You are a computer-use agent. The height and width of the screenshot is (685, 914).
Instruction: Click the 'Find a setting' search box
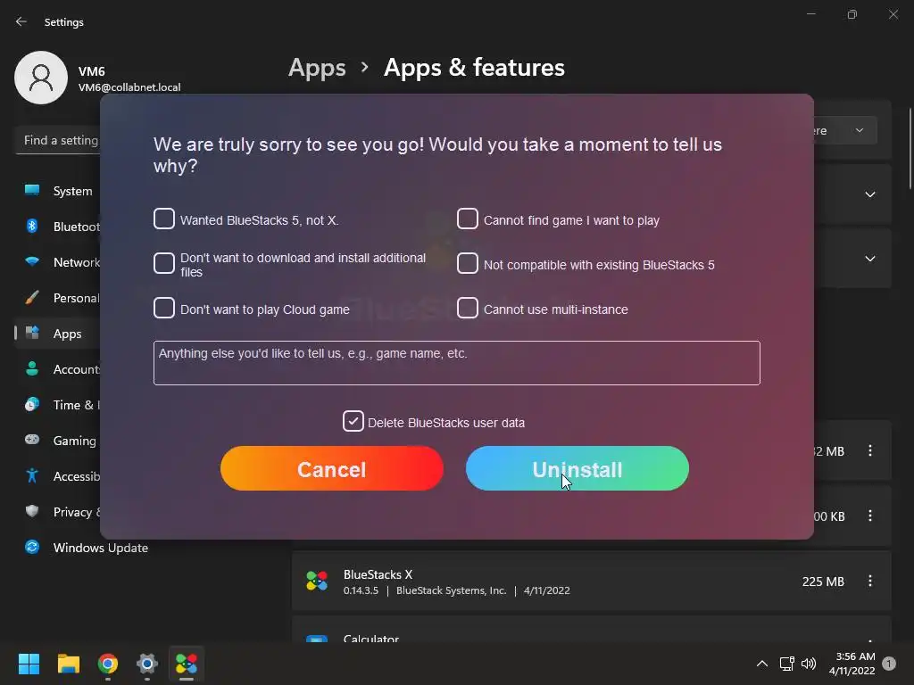tap(58, 140)
